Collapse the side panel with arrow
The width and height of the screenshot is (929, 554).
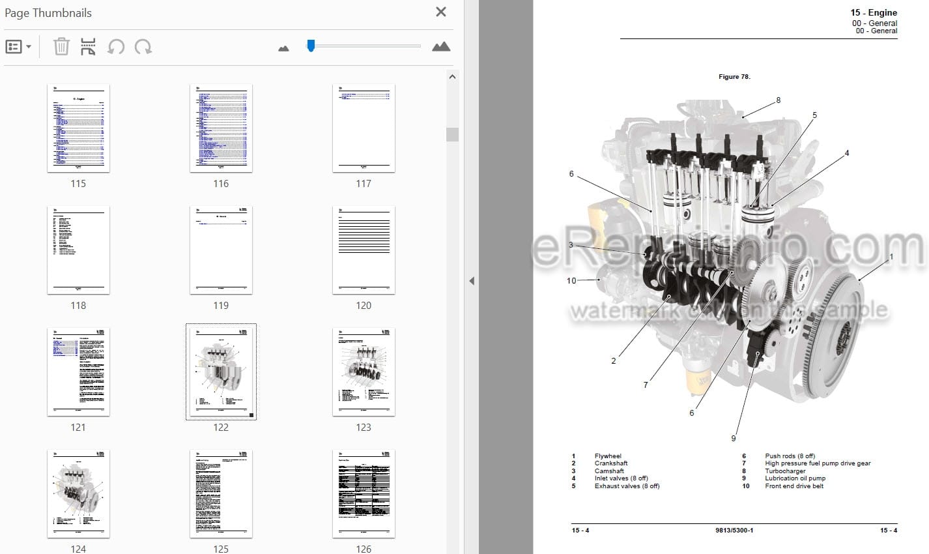(471, 281)
